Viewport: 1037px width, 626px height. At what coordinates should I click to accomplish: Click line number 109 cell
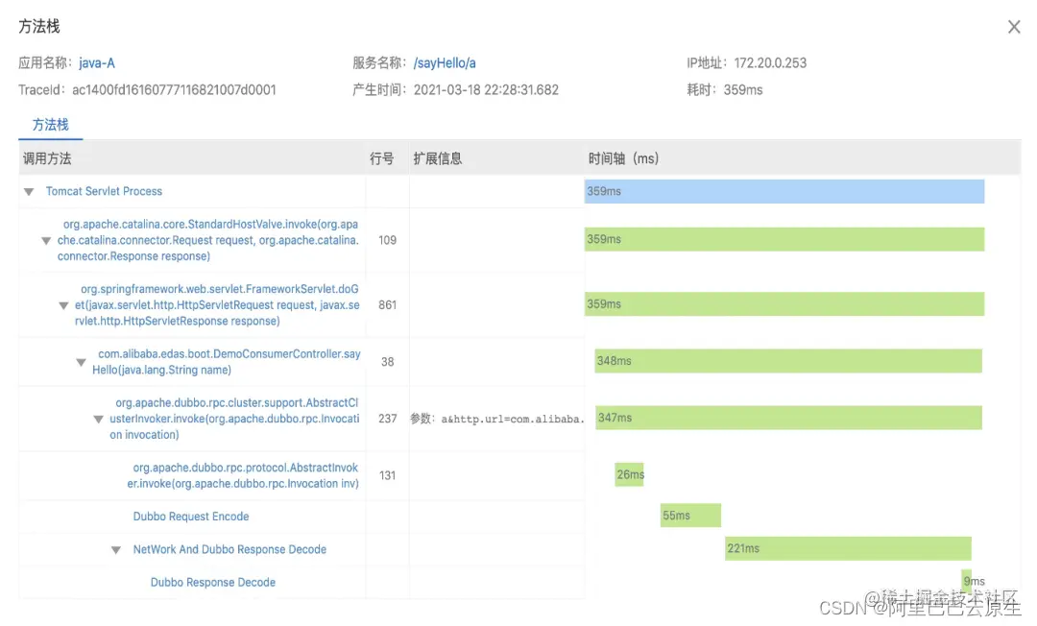pyautogui.click(x=388, y=241)
